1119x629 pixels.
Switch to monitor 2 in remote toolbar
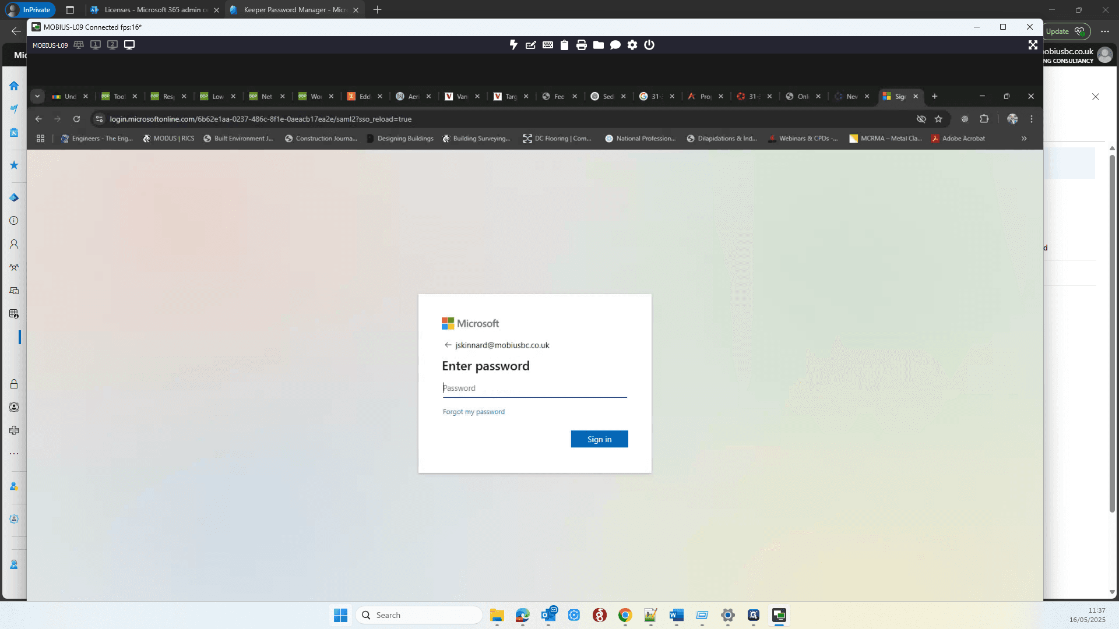tap(112, 45)
